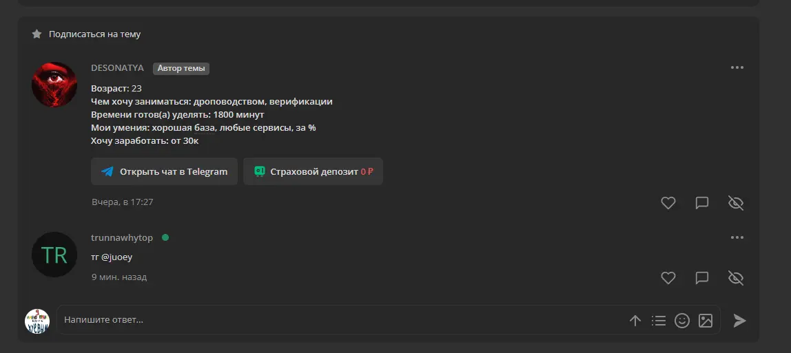Like trunnawhytop's reply with heart icon
The image size is (791, 353).
[668, 278]
